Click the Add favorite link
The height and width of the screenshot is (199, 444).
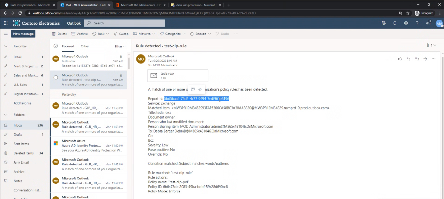tap(22, 103)
